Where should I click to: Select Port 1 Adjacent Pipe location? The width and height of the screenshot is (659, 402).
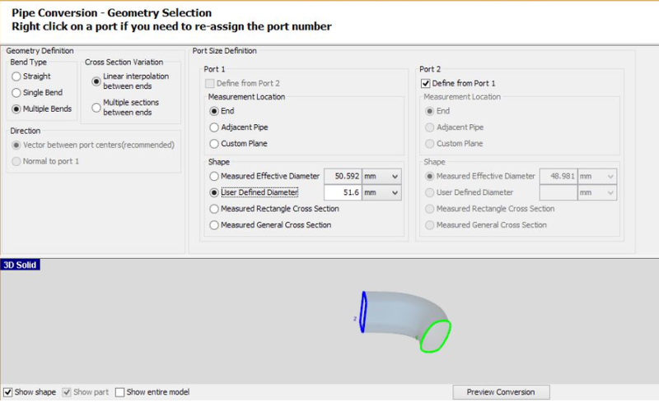point(214,127)
